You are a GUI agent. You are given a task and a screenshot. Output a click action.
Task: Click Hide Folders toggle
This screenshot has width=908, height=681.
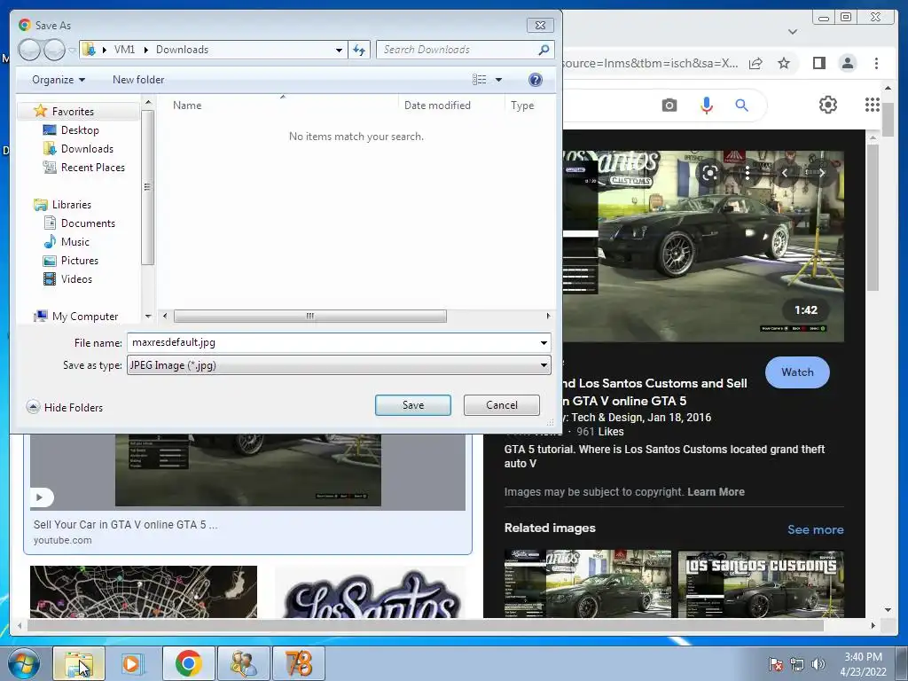coord(65,407)
